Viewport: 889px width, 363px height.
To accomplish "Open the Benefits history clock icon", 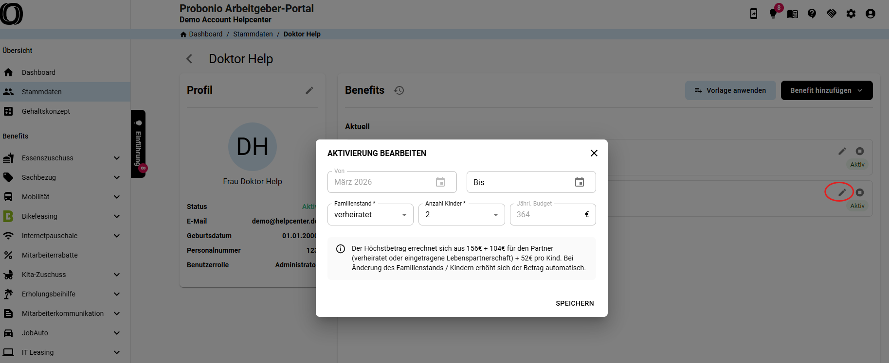I will 399,90.
